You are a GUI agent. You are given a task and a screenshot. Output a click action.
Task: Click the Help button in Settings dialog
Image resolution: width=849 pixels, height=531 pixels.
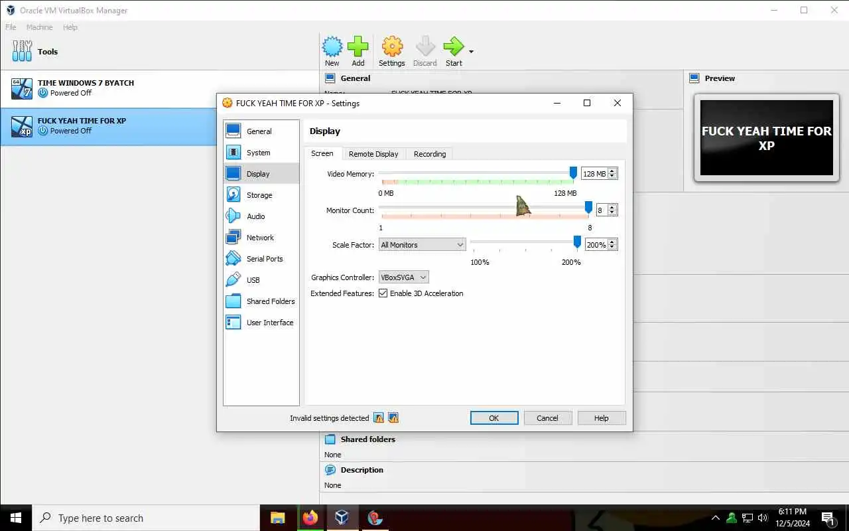tap(601, 418)
